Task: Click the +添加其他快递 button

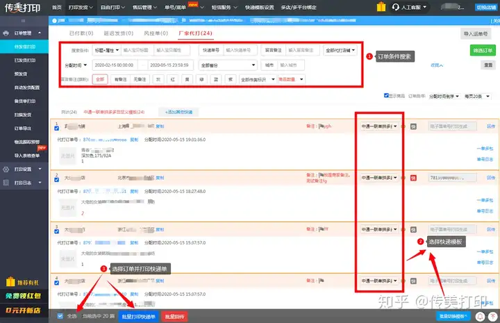Action: (178, 112)
